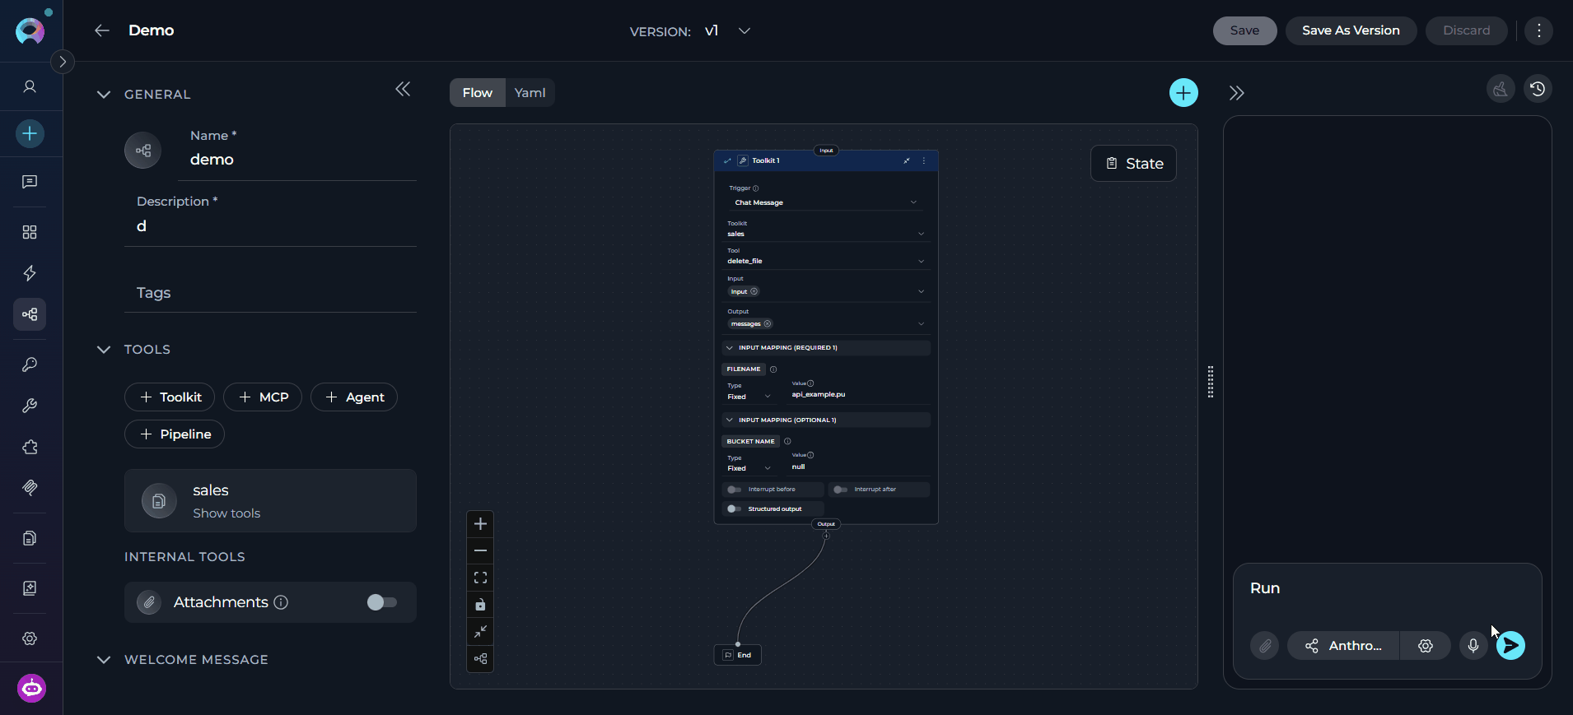The width and height of the screenshot is (1573, 715).
Task: Open the user profile icon in sidebar
Action: point(30,86)
